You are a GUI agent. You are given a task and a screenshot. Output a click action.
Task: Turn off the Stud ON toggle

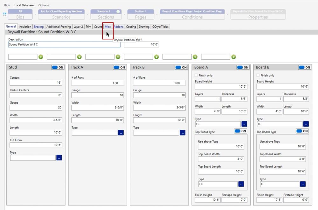[x=58, y=67]
